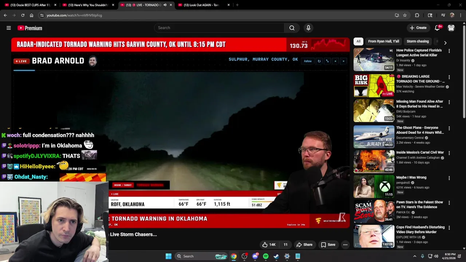
Task: View site information icon in address bar
Action: coord(42,15)
